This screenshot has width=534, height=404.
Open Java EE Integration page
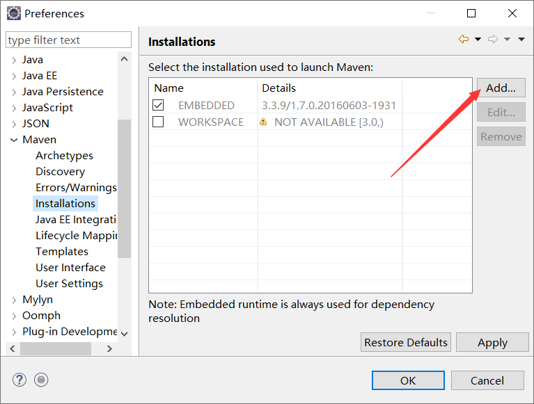pyautogui.click(x=76, y=219)
